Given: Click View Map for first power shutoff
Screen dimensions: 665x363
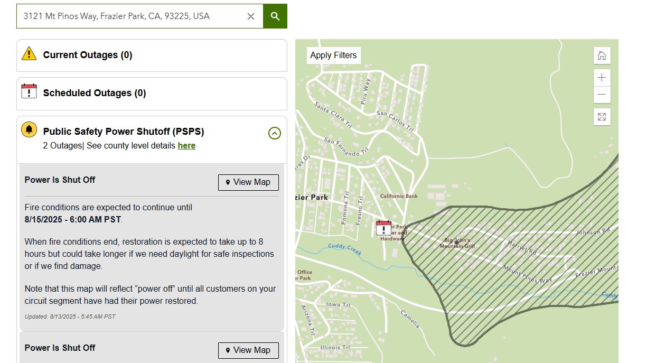Looking at the screenshot, I should (248, 182).
